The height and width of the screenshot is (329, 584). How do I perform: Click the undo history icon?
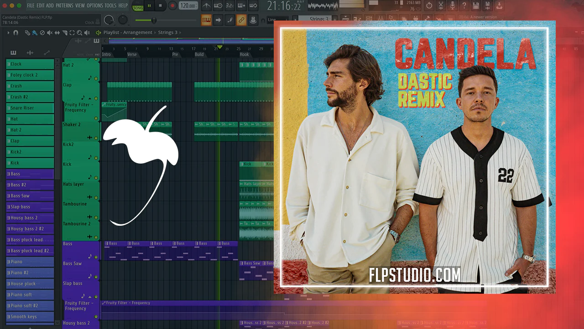429,6
